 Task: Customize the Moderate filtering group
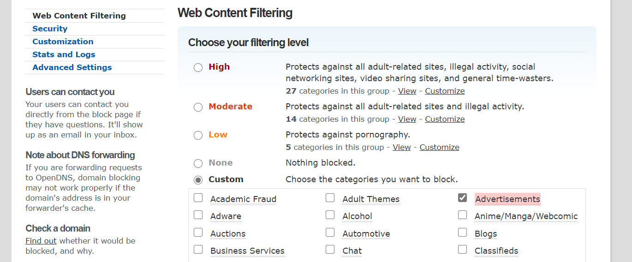click(x=445, y=119)
